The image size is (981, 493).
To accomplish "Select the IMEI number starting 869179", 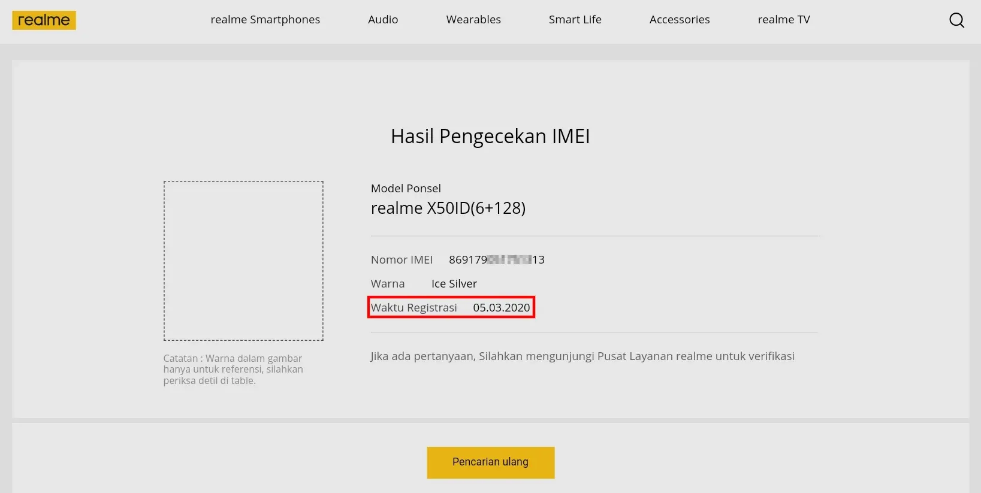I will point(497,260).
